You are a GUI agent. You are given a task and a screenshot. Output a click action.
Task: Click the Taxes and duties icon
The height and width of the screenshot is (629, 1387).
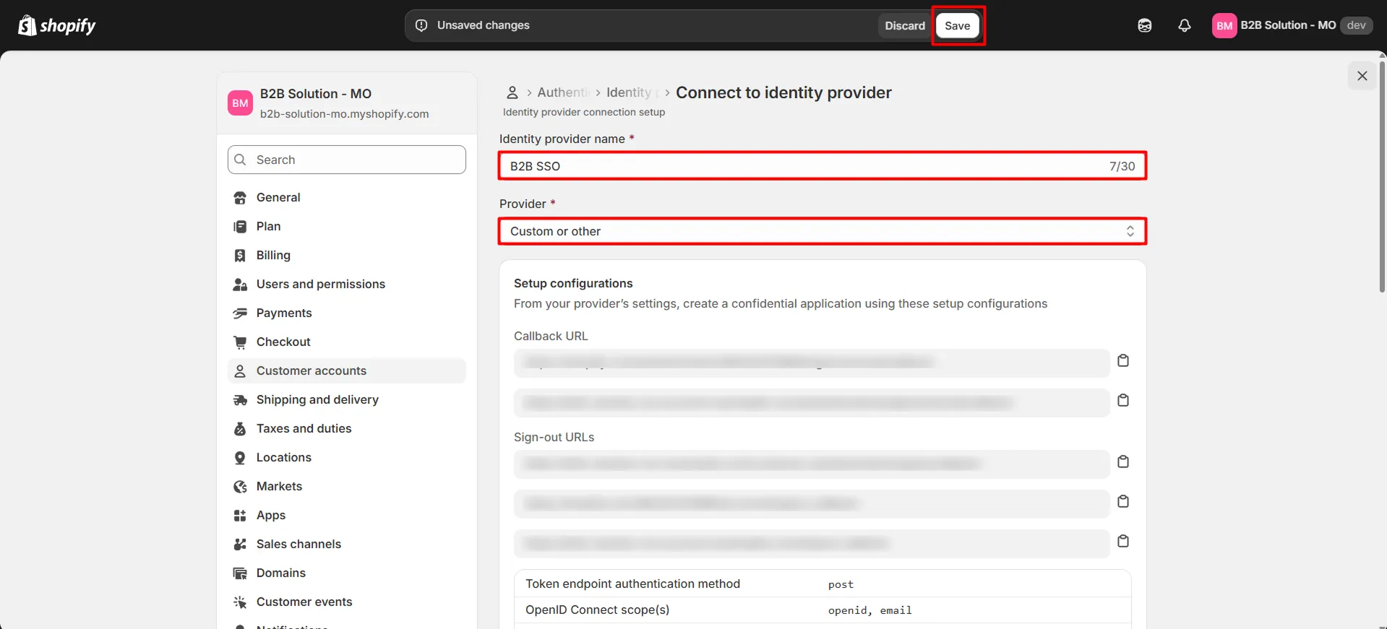240,429
